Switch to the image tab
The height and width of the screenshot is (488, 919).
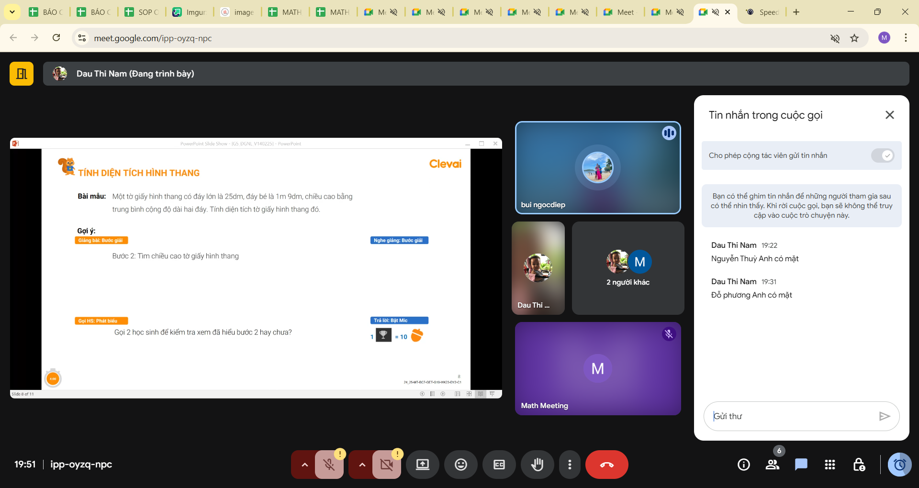tap(237, 12)
